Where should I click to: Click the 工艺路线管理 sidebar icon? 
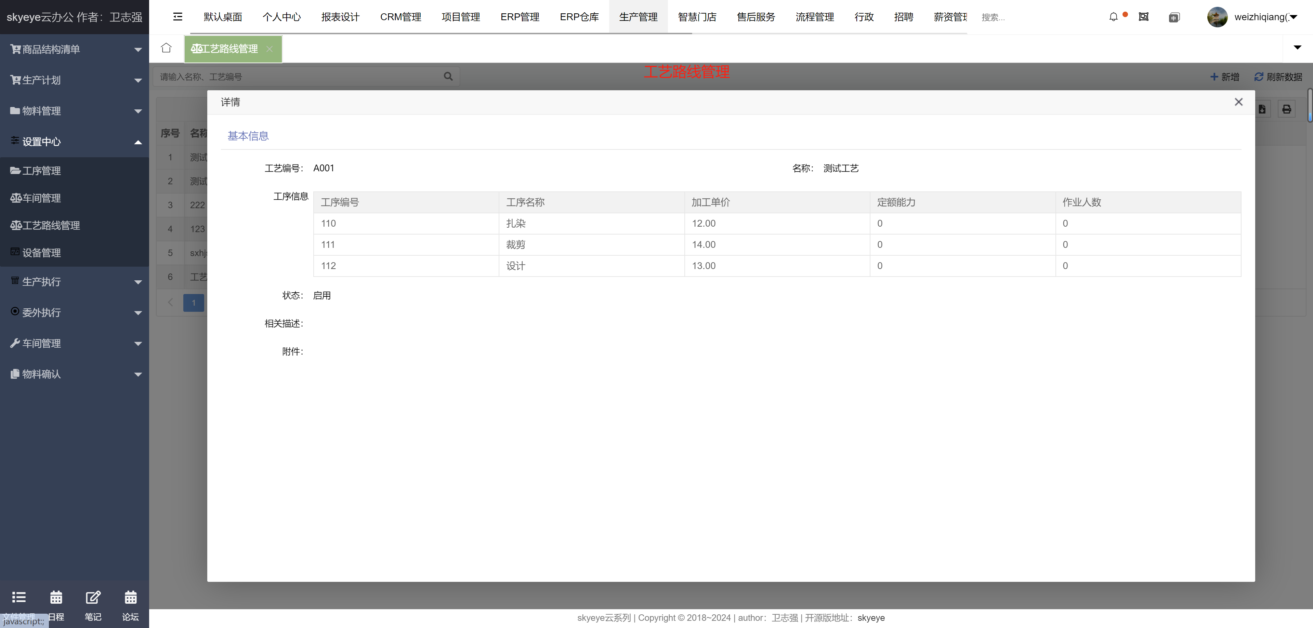pyautogui.click(x=16, y=224)
